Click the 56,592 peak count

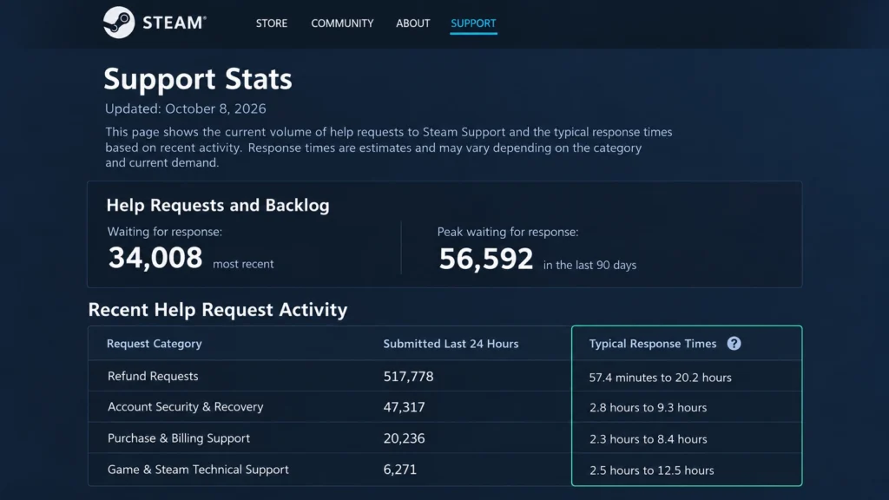click(486, 259)
